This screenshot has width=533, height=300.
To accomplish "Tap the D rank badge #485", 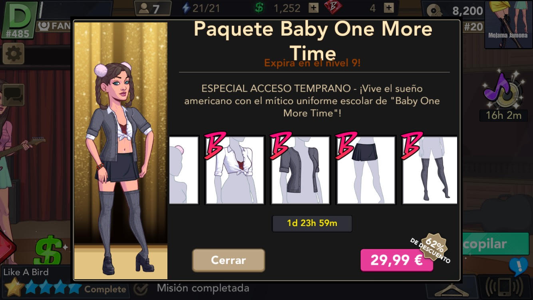I will [x=19, y=20].
